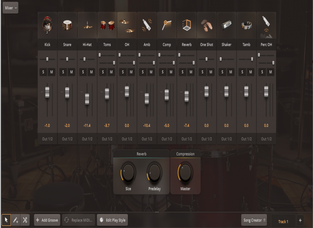
Task: Open Perc OH channel Out 1/2 output selector
Action: coord(266,139)
